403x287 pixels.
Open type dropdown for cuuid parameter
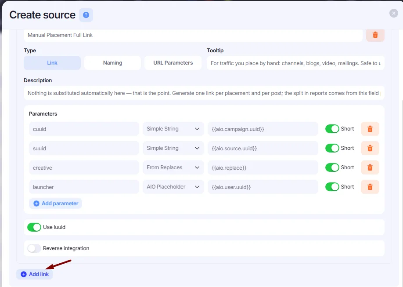pyautogui.click(x=173, y=129)
